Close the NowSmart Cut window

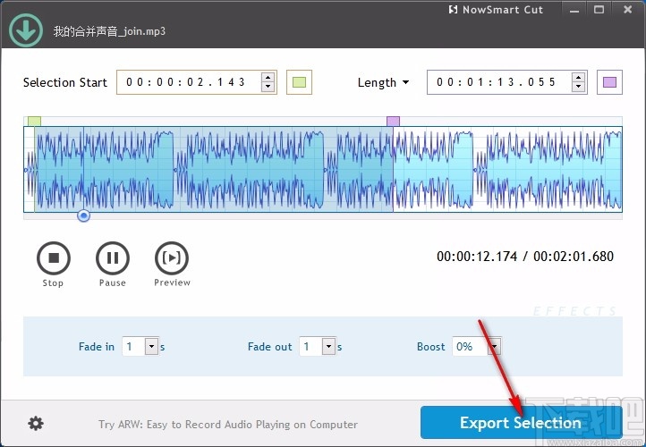627,10
